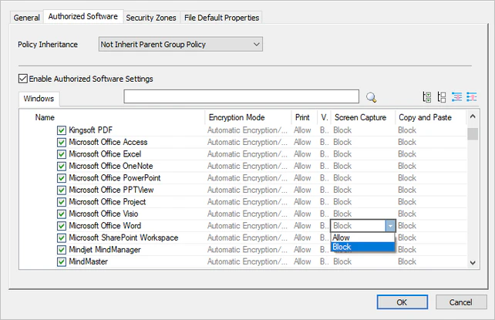This screenshot has width=495, height=320.
Task: Click the list scrollbar down arrow
Action: pos(473,263)
